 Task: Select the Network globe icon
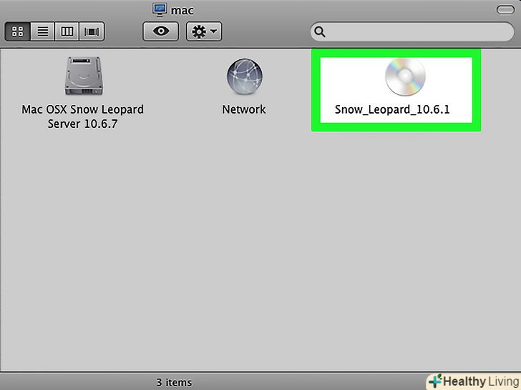click(x=245, y=76)
